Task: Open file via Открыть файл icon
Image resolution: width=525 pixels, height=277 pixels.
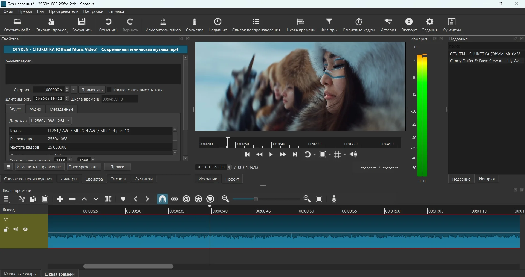Action: pos(17,25)
